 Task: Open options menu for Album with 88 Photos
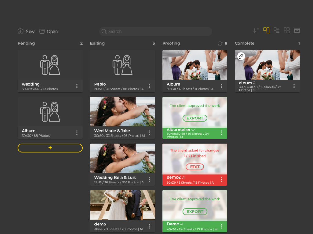pos(77,133)
